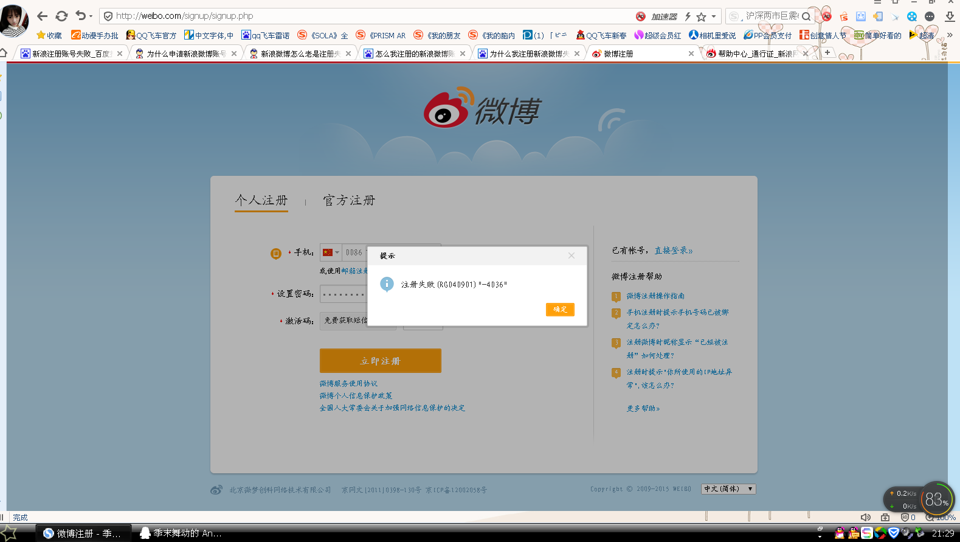Click the orange 立即注册 button
960x542 pixels.
(381, 361)
